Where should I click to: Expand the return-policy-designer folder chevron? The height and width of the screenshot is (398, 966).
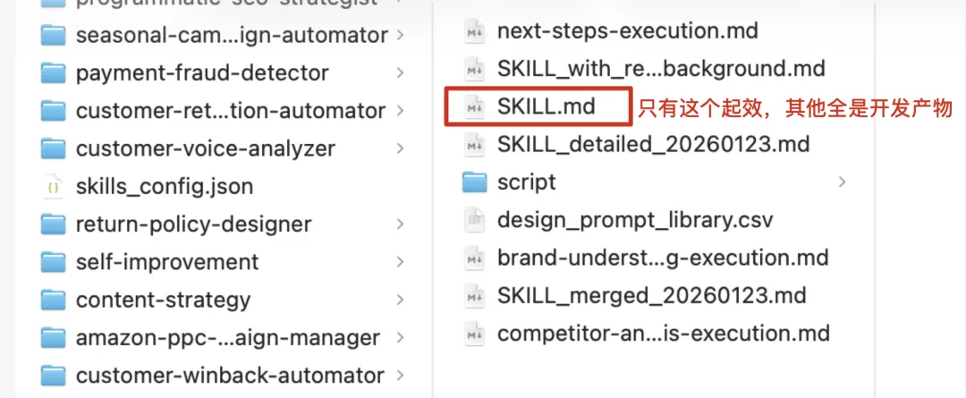[x=400, y=224]
